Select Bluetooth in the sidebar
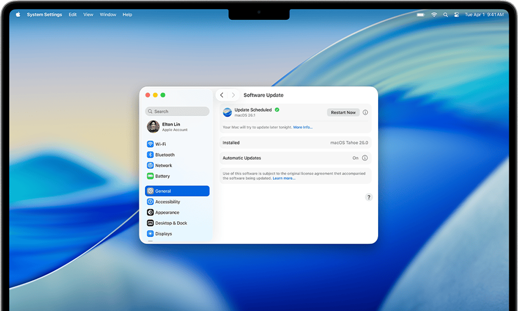Viewport: 518px width, 311px height. coord(164,155)
